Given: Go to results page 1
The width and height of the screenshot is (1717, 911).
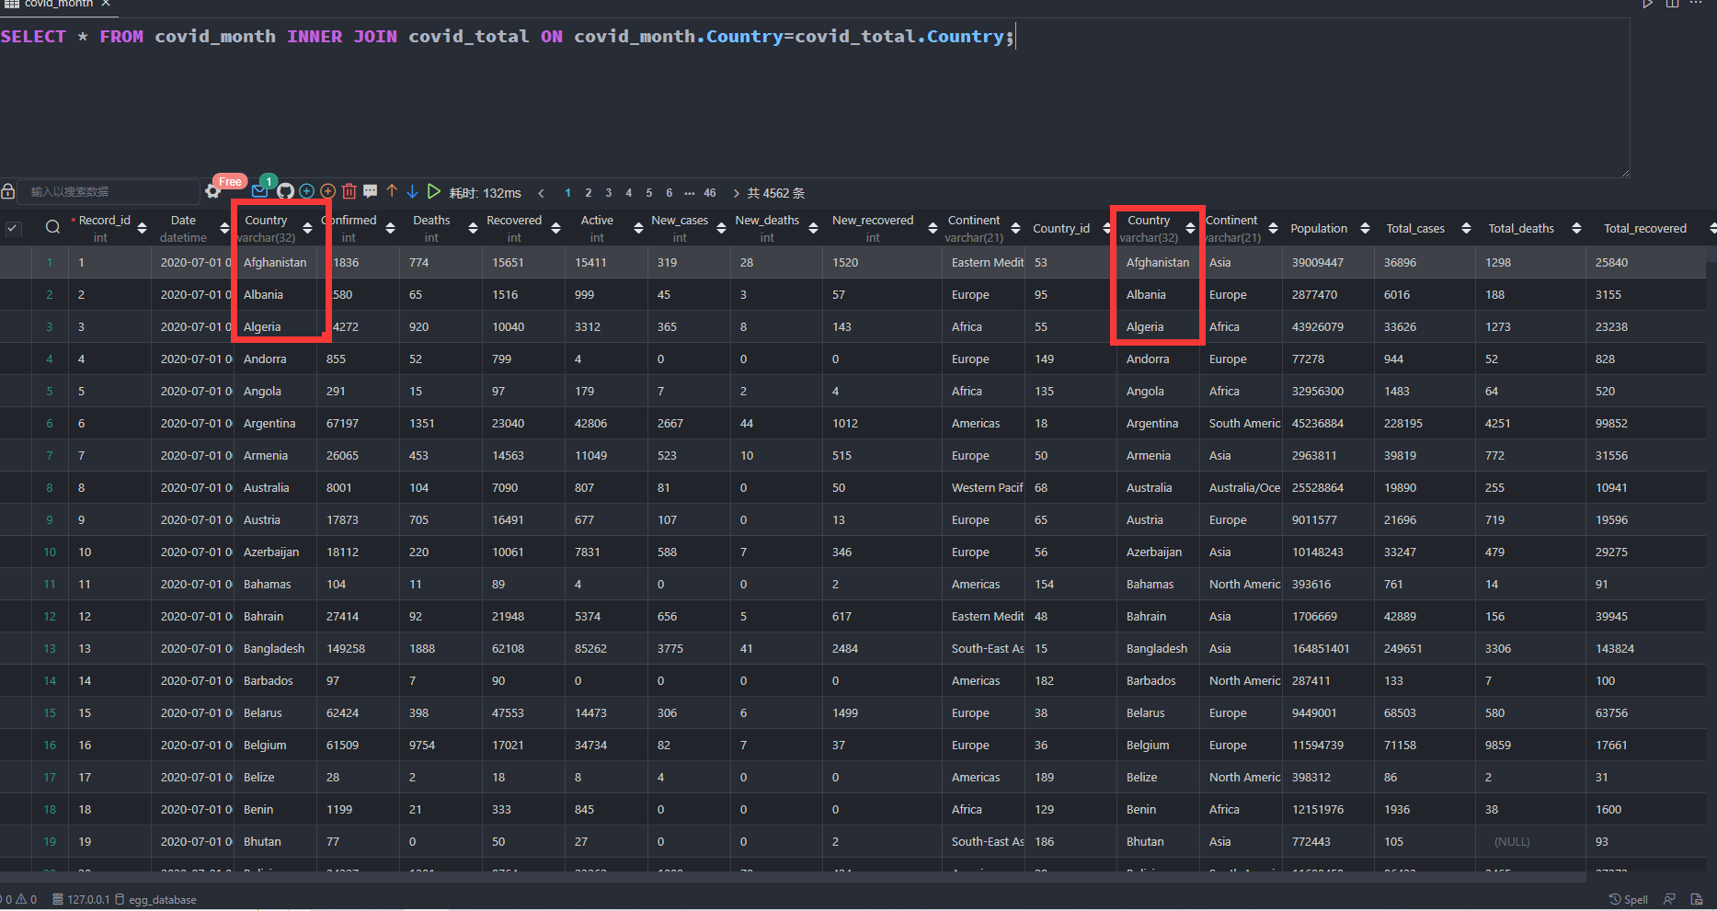Looking at the screenshot, I should (x=567, y=193).
